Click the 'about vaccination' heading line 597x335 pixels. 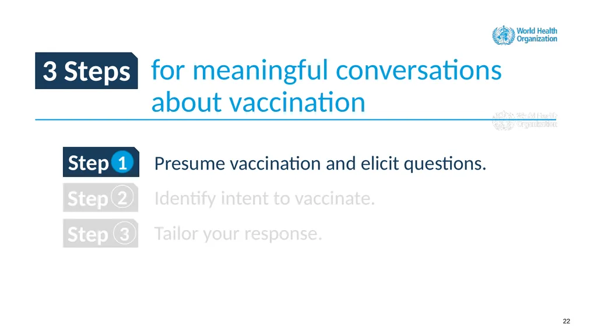258,101
